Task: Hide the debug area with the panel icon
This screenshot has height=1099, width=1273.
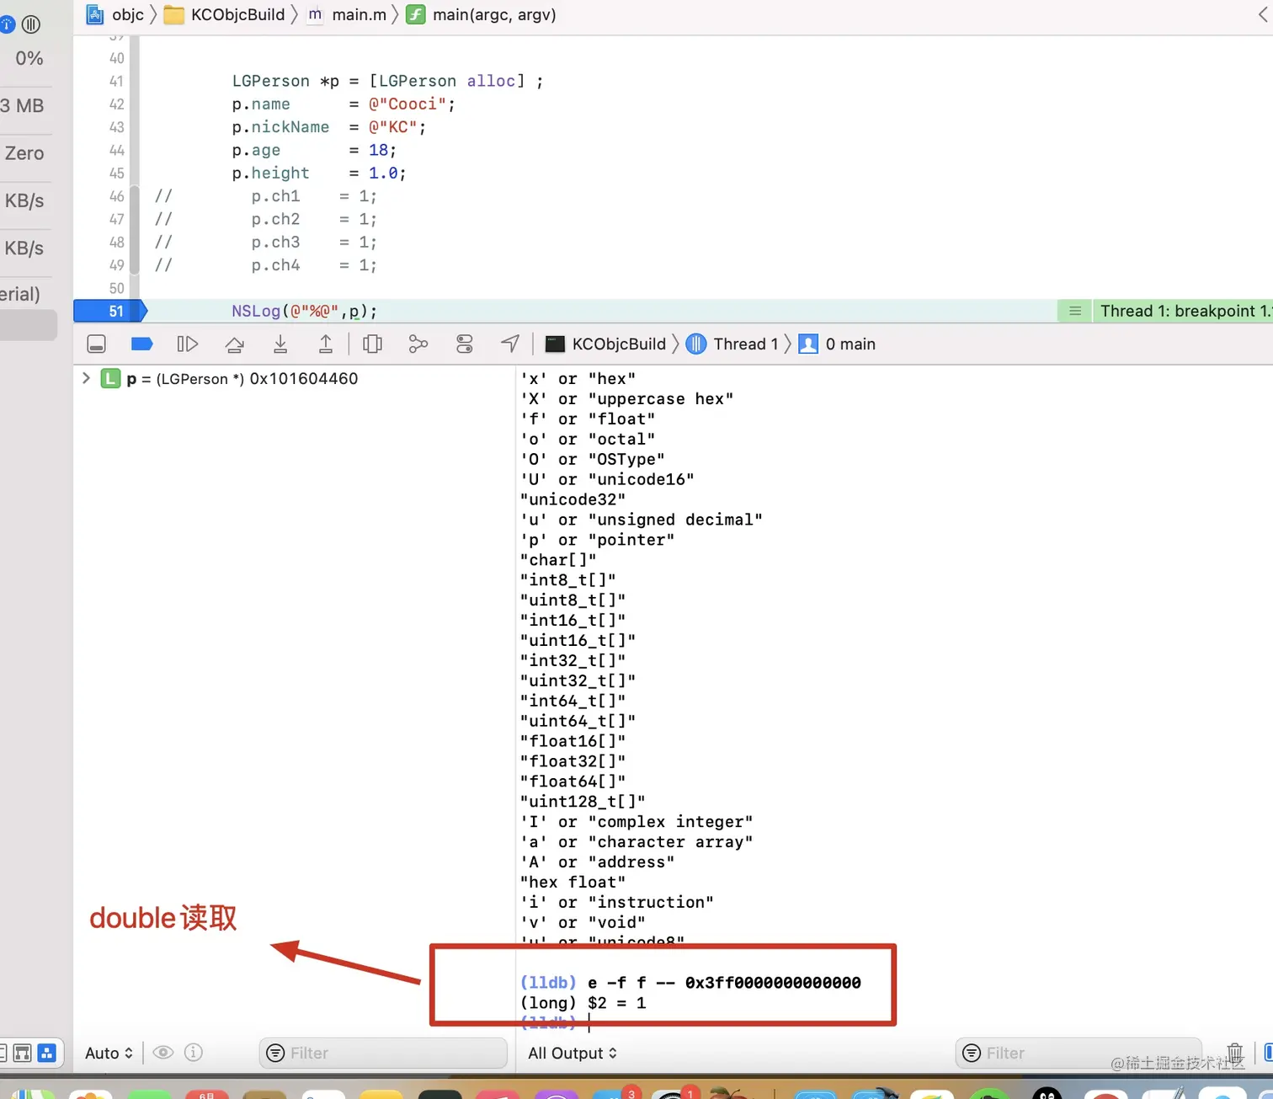Action: [x=97, y=344]
